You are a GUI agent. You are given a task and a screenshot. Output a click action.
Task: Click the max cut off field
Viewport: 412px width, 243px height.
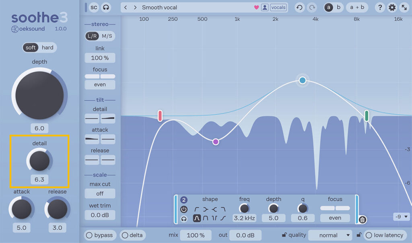pyautogui.click(x=100, y=194)
